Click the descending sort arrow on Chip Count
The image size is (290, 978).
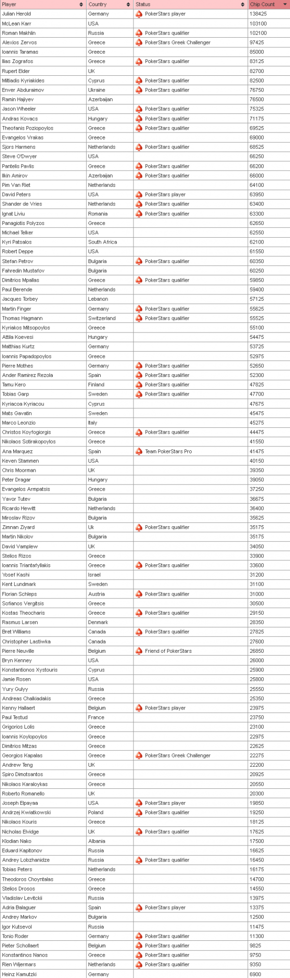[284, 4]
